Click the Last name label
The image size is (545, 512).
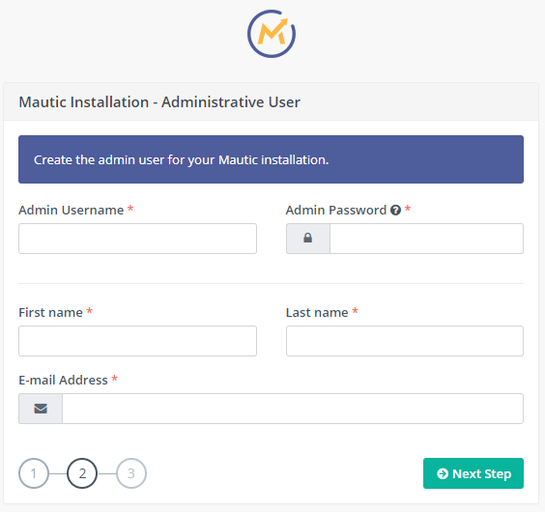pyautogui.click(x=317, y=312)
